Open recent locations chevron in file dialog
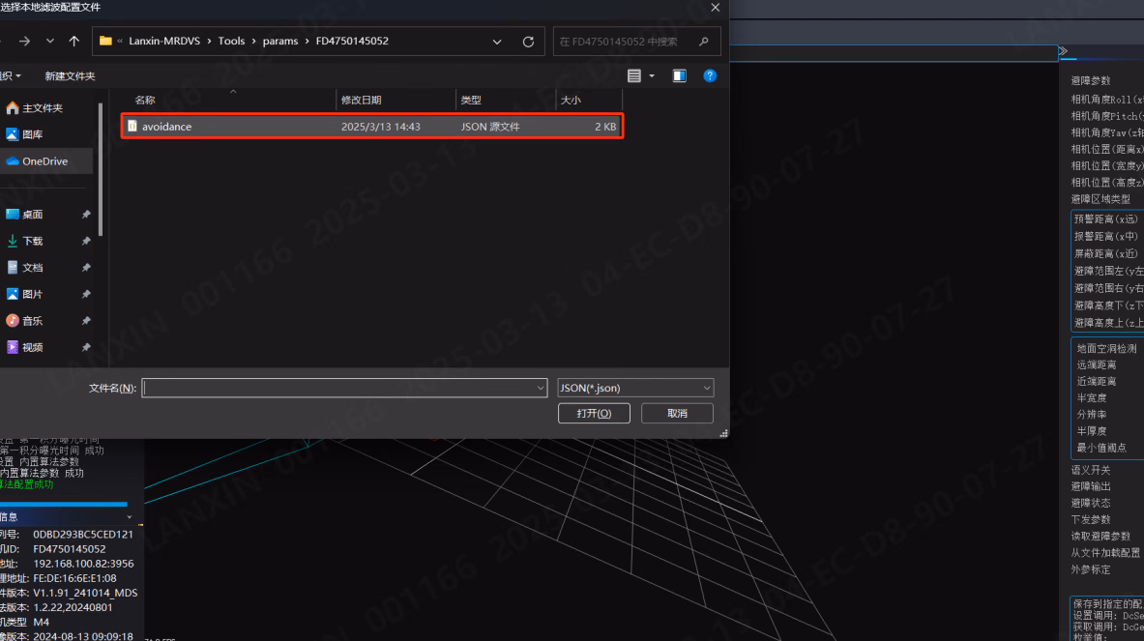This screenshot has width=1144, height=641. pyautogui.click(x=49, y=42)
